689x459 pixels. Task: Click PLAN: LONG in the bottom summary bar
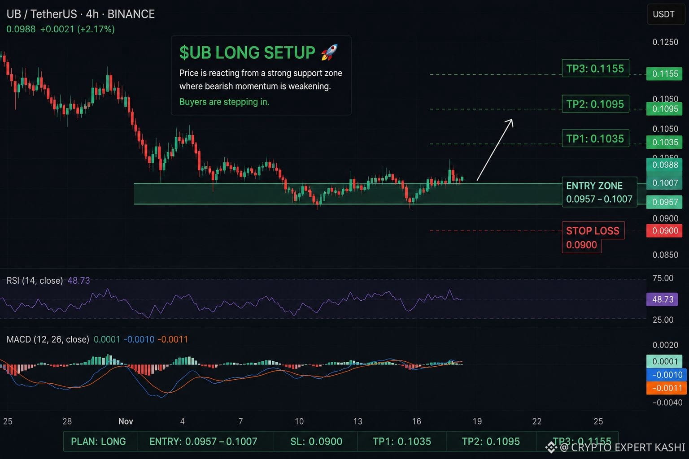click(x=98, y=442)
